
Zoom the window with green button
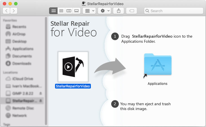16,4
